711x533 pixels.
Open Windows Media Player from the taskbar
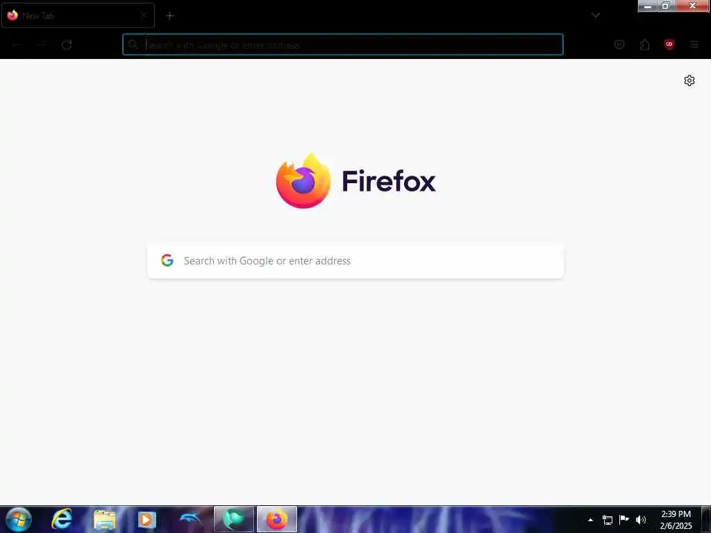pyautogui.click(x=147, y=520)
